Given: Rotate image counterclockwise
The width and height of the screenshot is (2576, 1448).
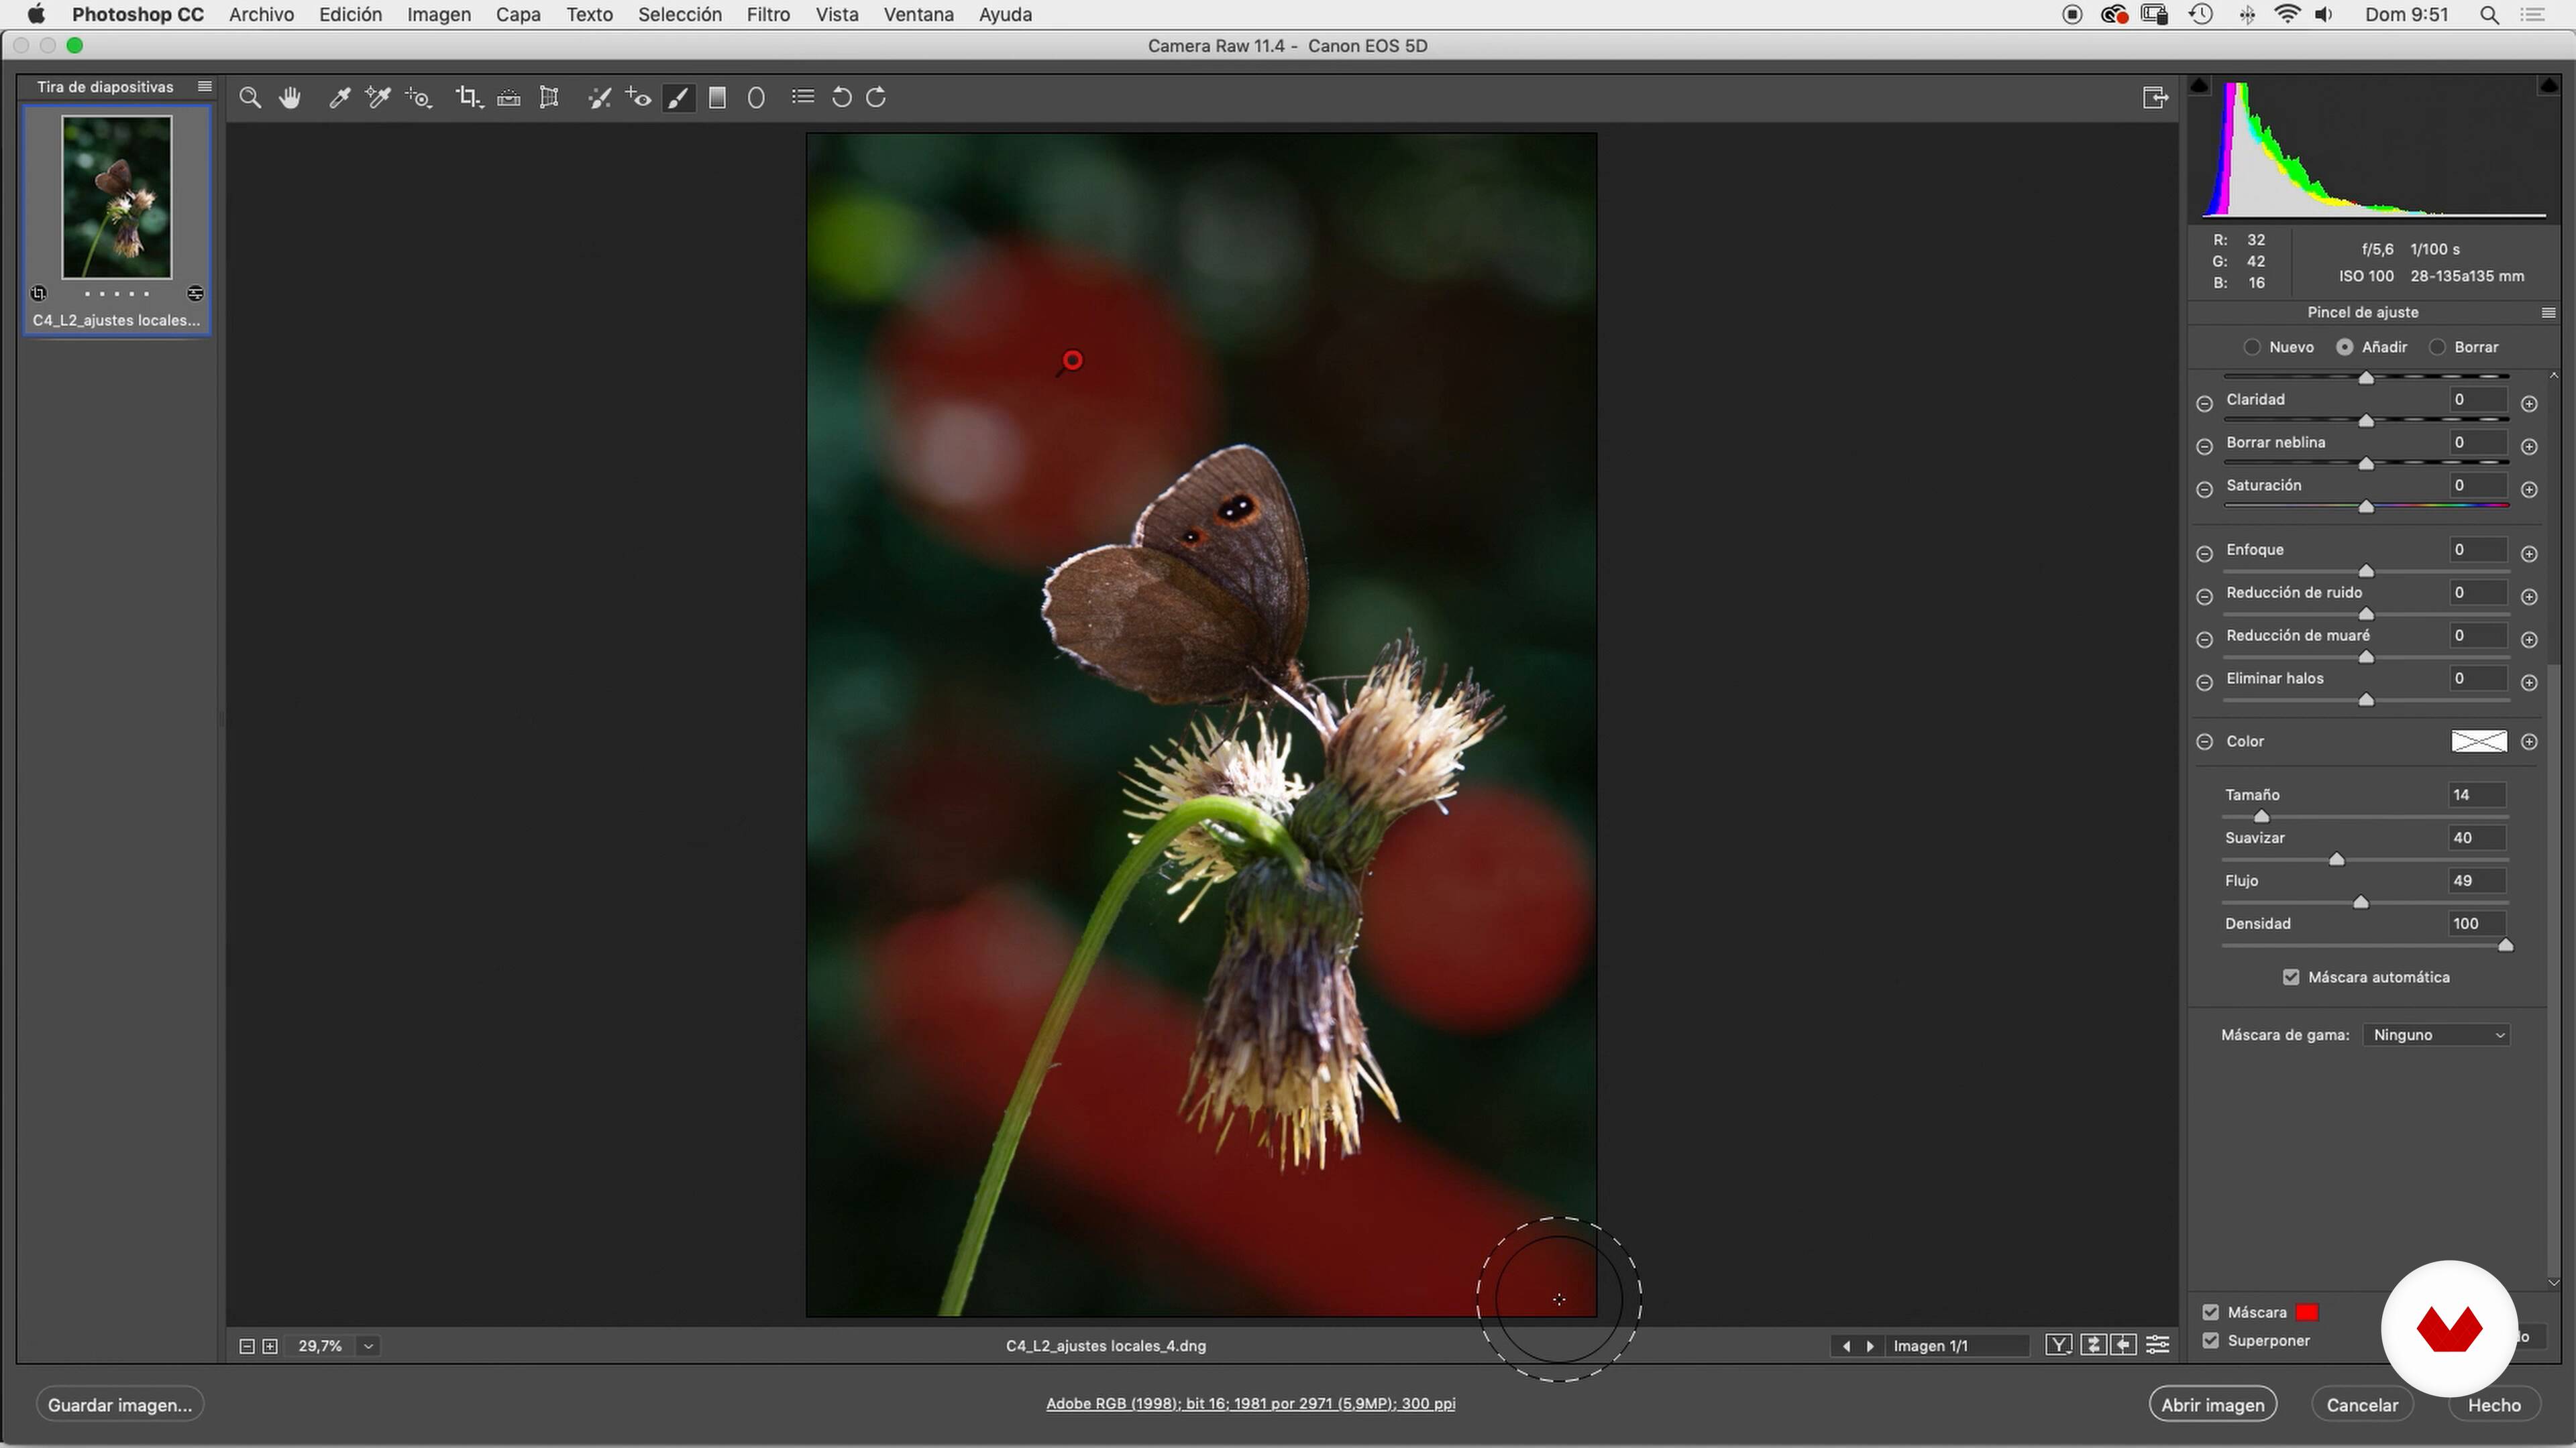Looking at the screenshot, I should point(841,98).
